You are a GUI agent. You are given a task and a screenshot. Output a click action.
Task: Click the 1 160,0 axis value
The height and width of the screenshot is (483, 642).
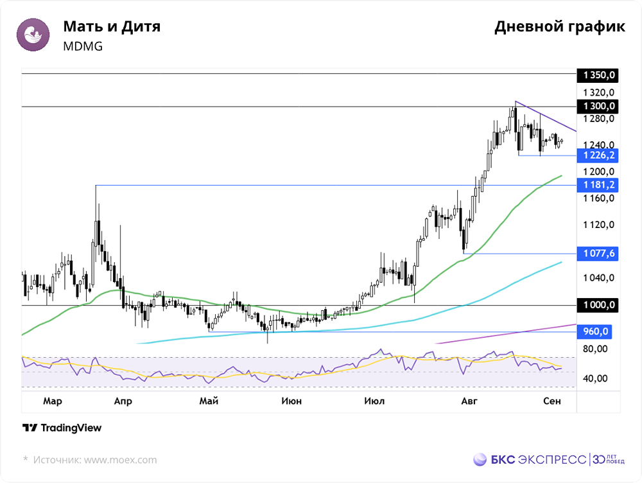tap(599, 198)
